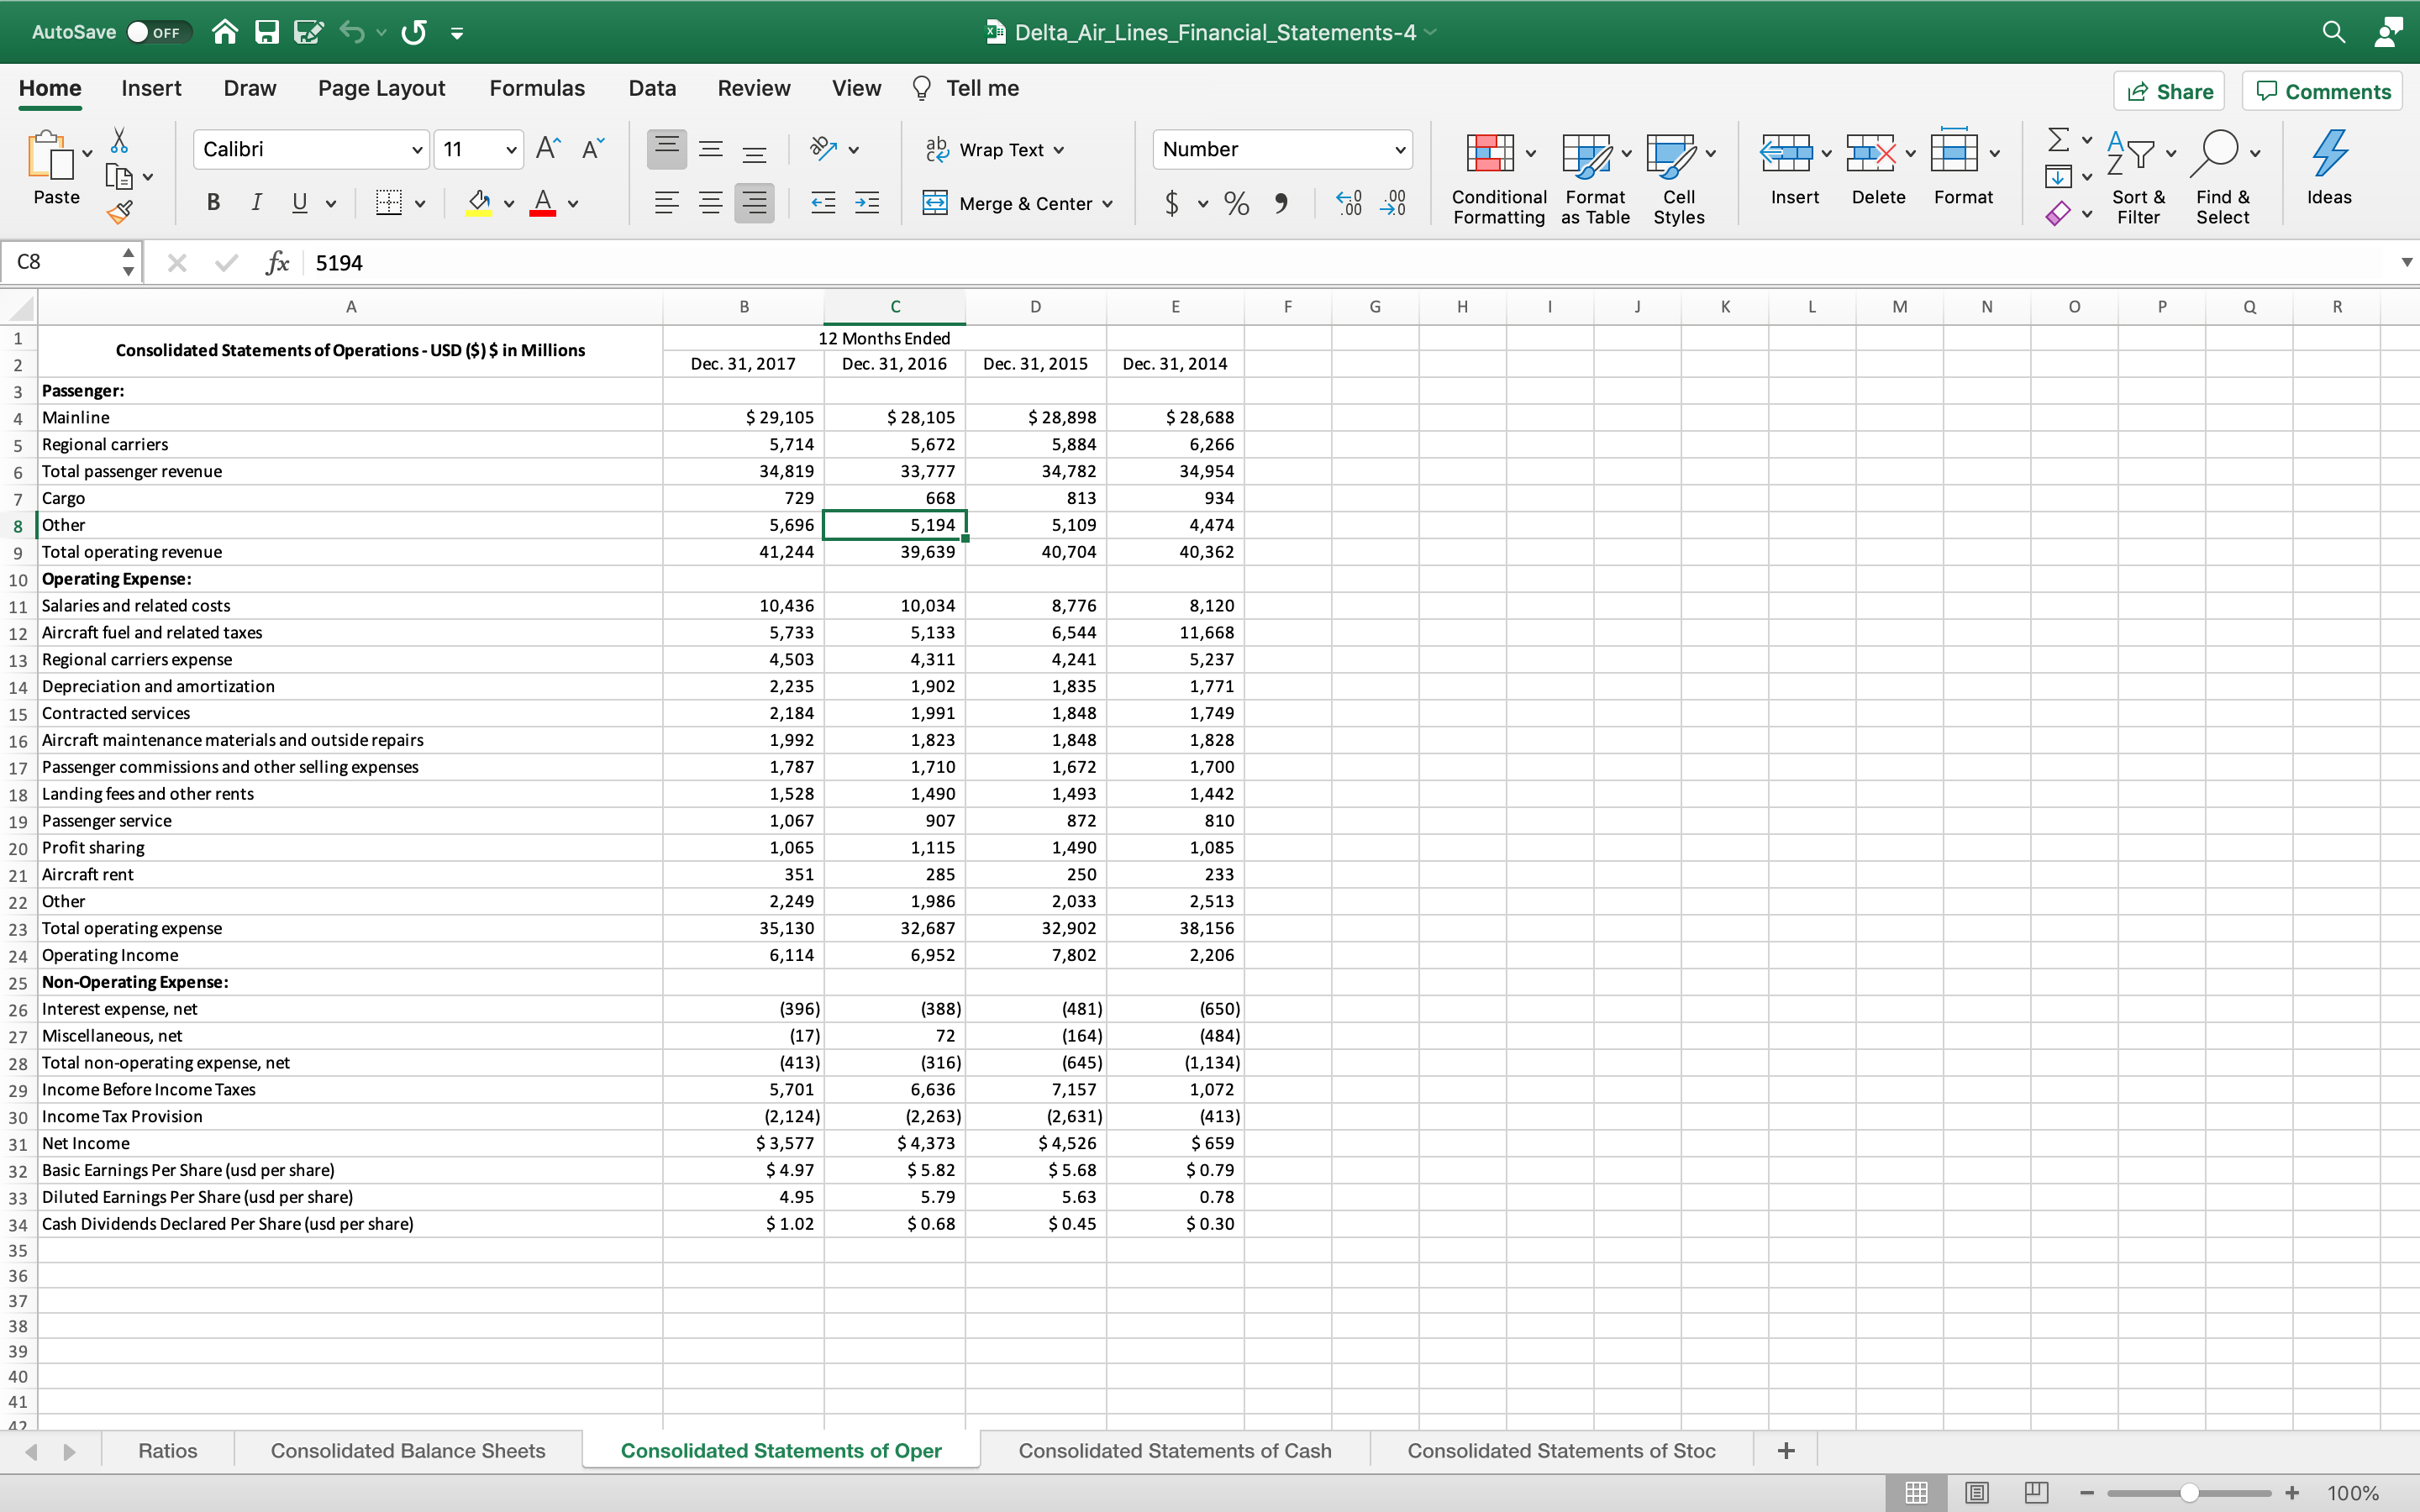Expand the Number format dropdown
This screenshot has width=2420, height=1512.
(1399, 150)
